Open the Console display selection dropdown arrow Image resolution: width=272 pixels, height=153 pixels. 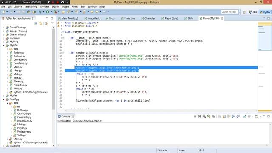[252, 116]
